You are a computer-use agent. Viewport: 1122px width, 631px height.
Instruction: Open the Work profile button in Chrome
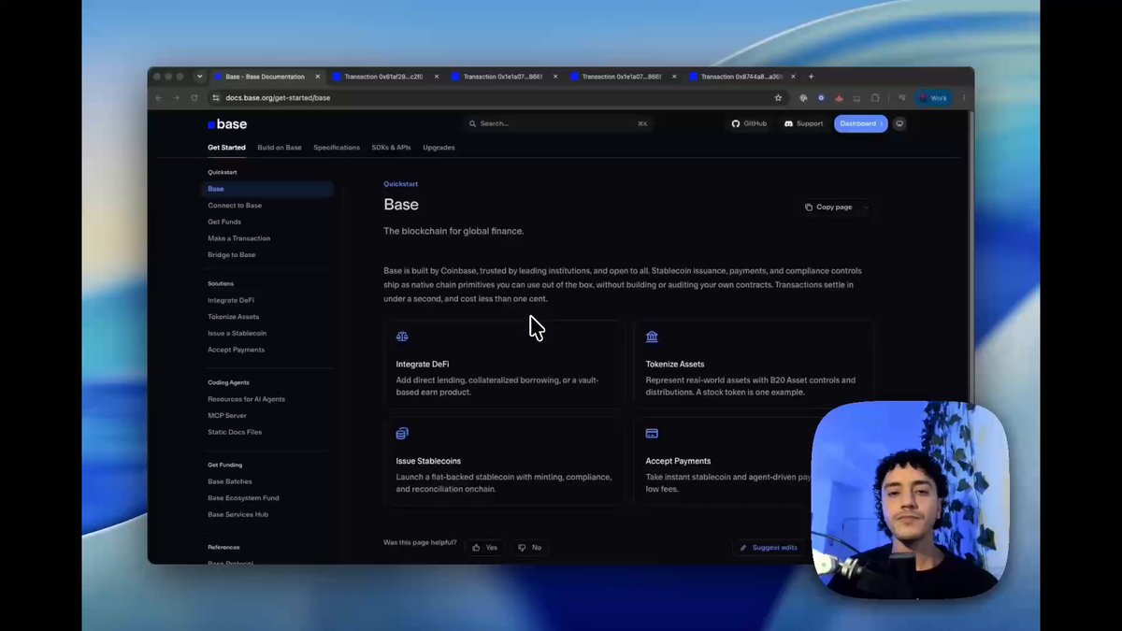(932, 97)
